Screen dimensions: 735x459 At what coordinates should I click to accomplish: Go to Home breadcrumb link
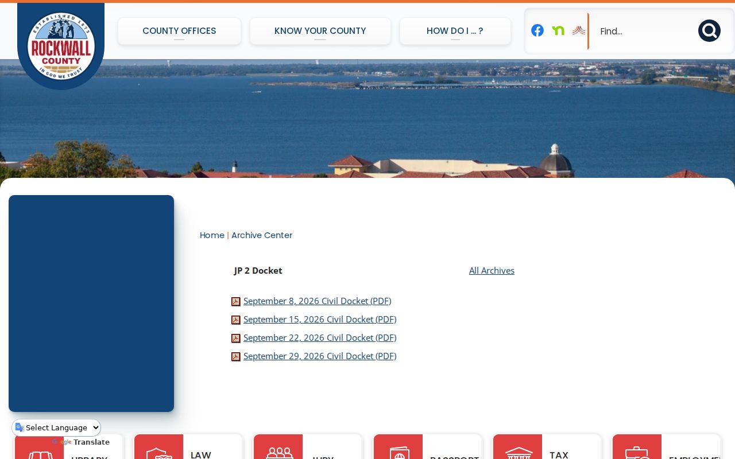(x=212, y=235)
